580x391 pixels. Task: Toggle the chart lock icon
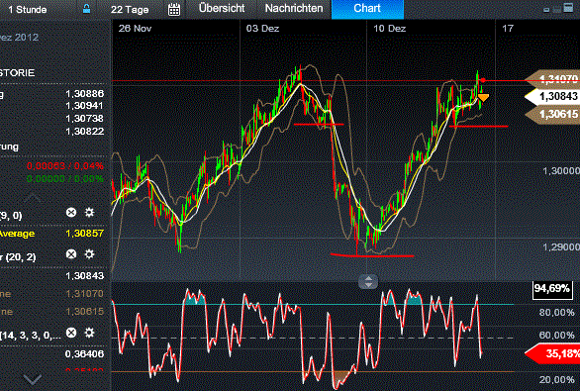coord(86,9)
